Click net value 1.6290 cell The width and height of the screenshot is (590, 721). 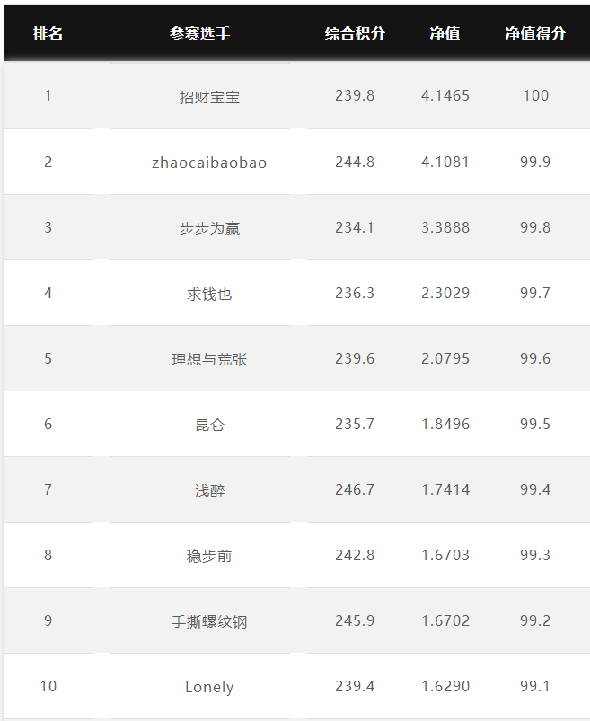(x=445, y=686)
